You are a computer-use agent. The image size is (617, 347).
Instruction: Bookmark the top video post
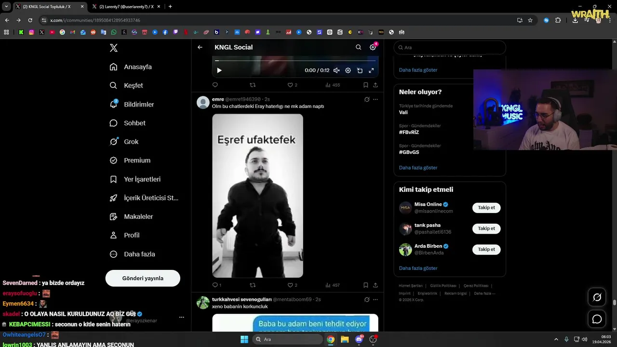pyautogui.click(x=366, y=85)
